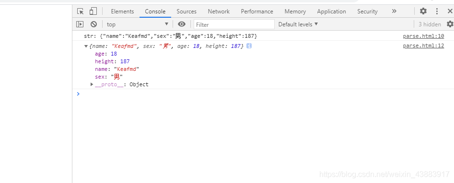The image size is (454, 183).
Task: Select the Console tab
Action: pyautogui.click(x=155, y=11)
